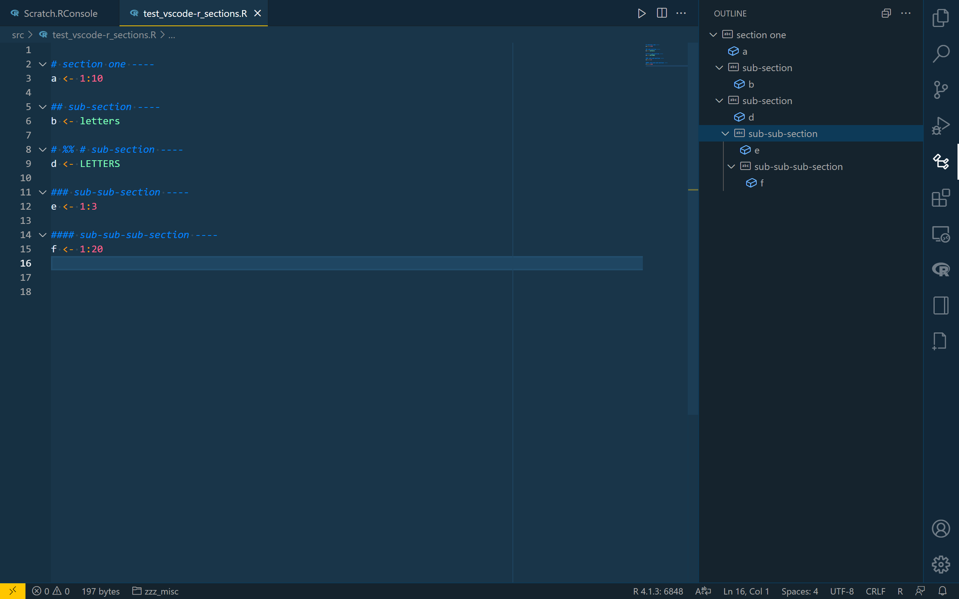Open Run and Debug view
This screenshot has width=959, height=599.
pos(940,125)
